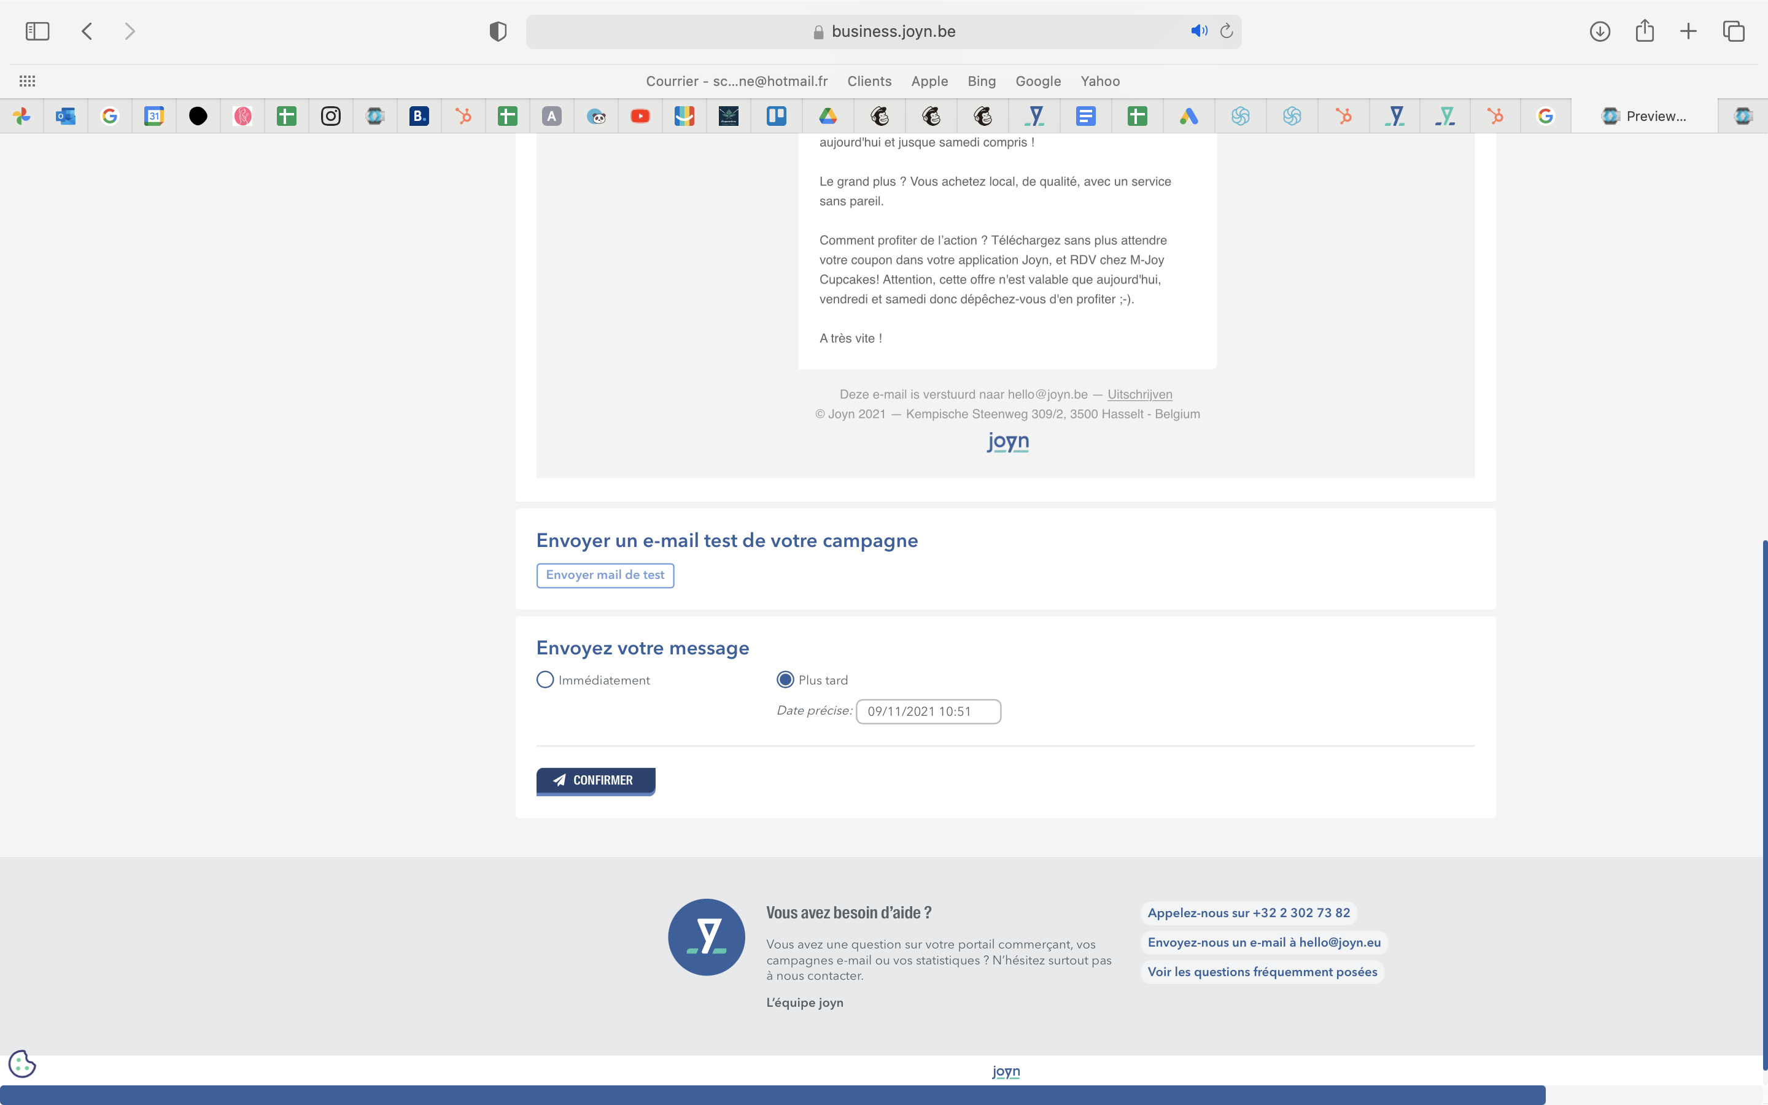Click the round joyn Y help logo
This screenshot has height=1105, width=1768.
[x=707, y=937]
